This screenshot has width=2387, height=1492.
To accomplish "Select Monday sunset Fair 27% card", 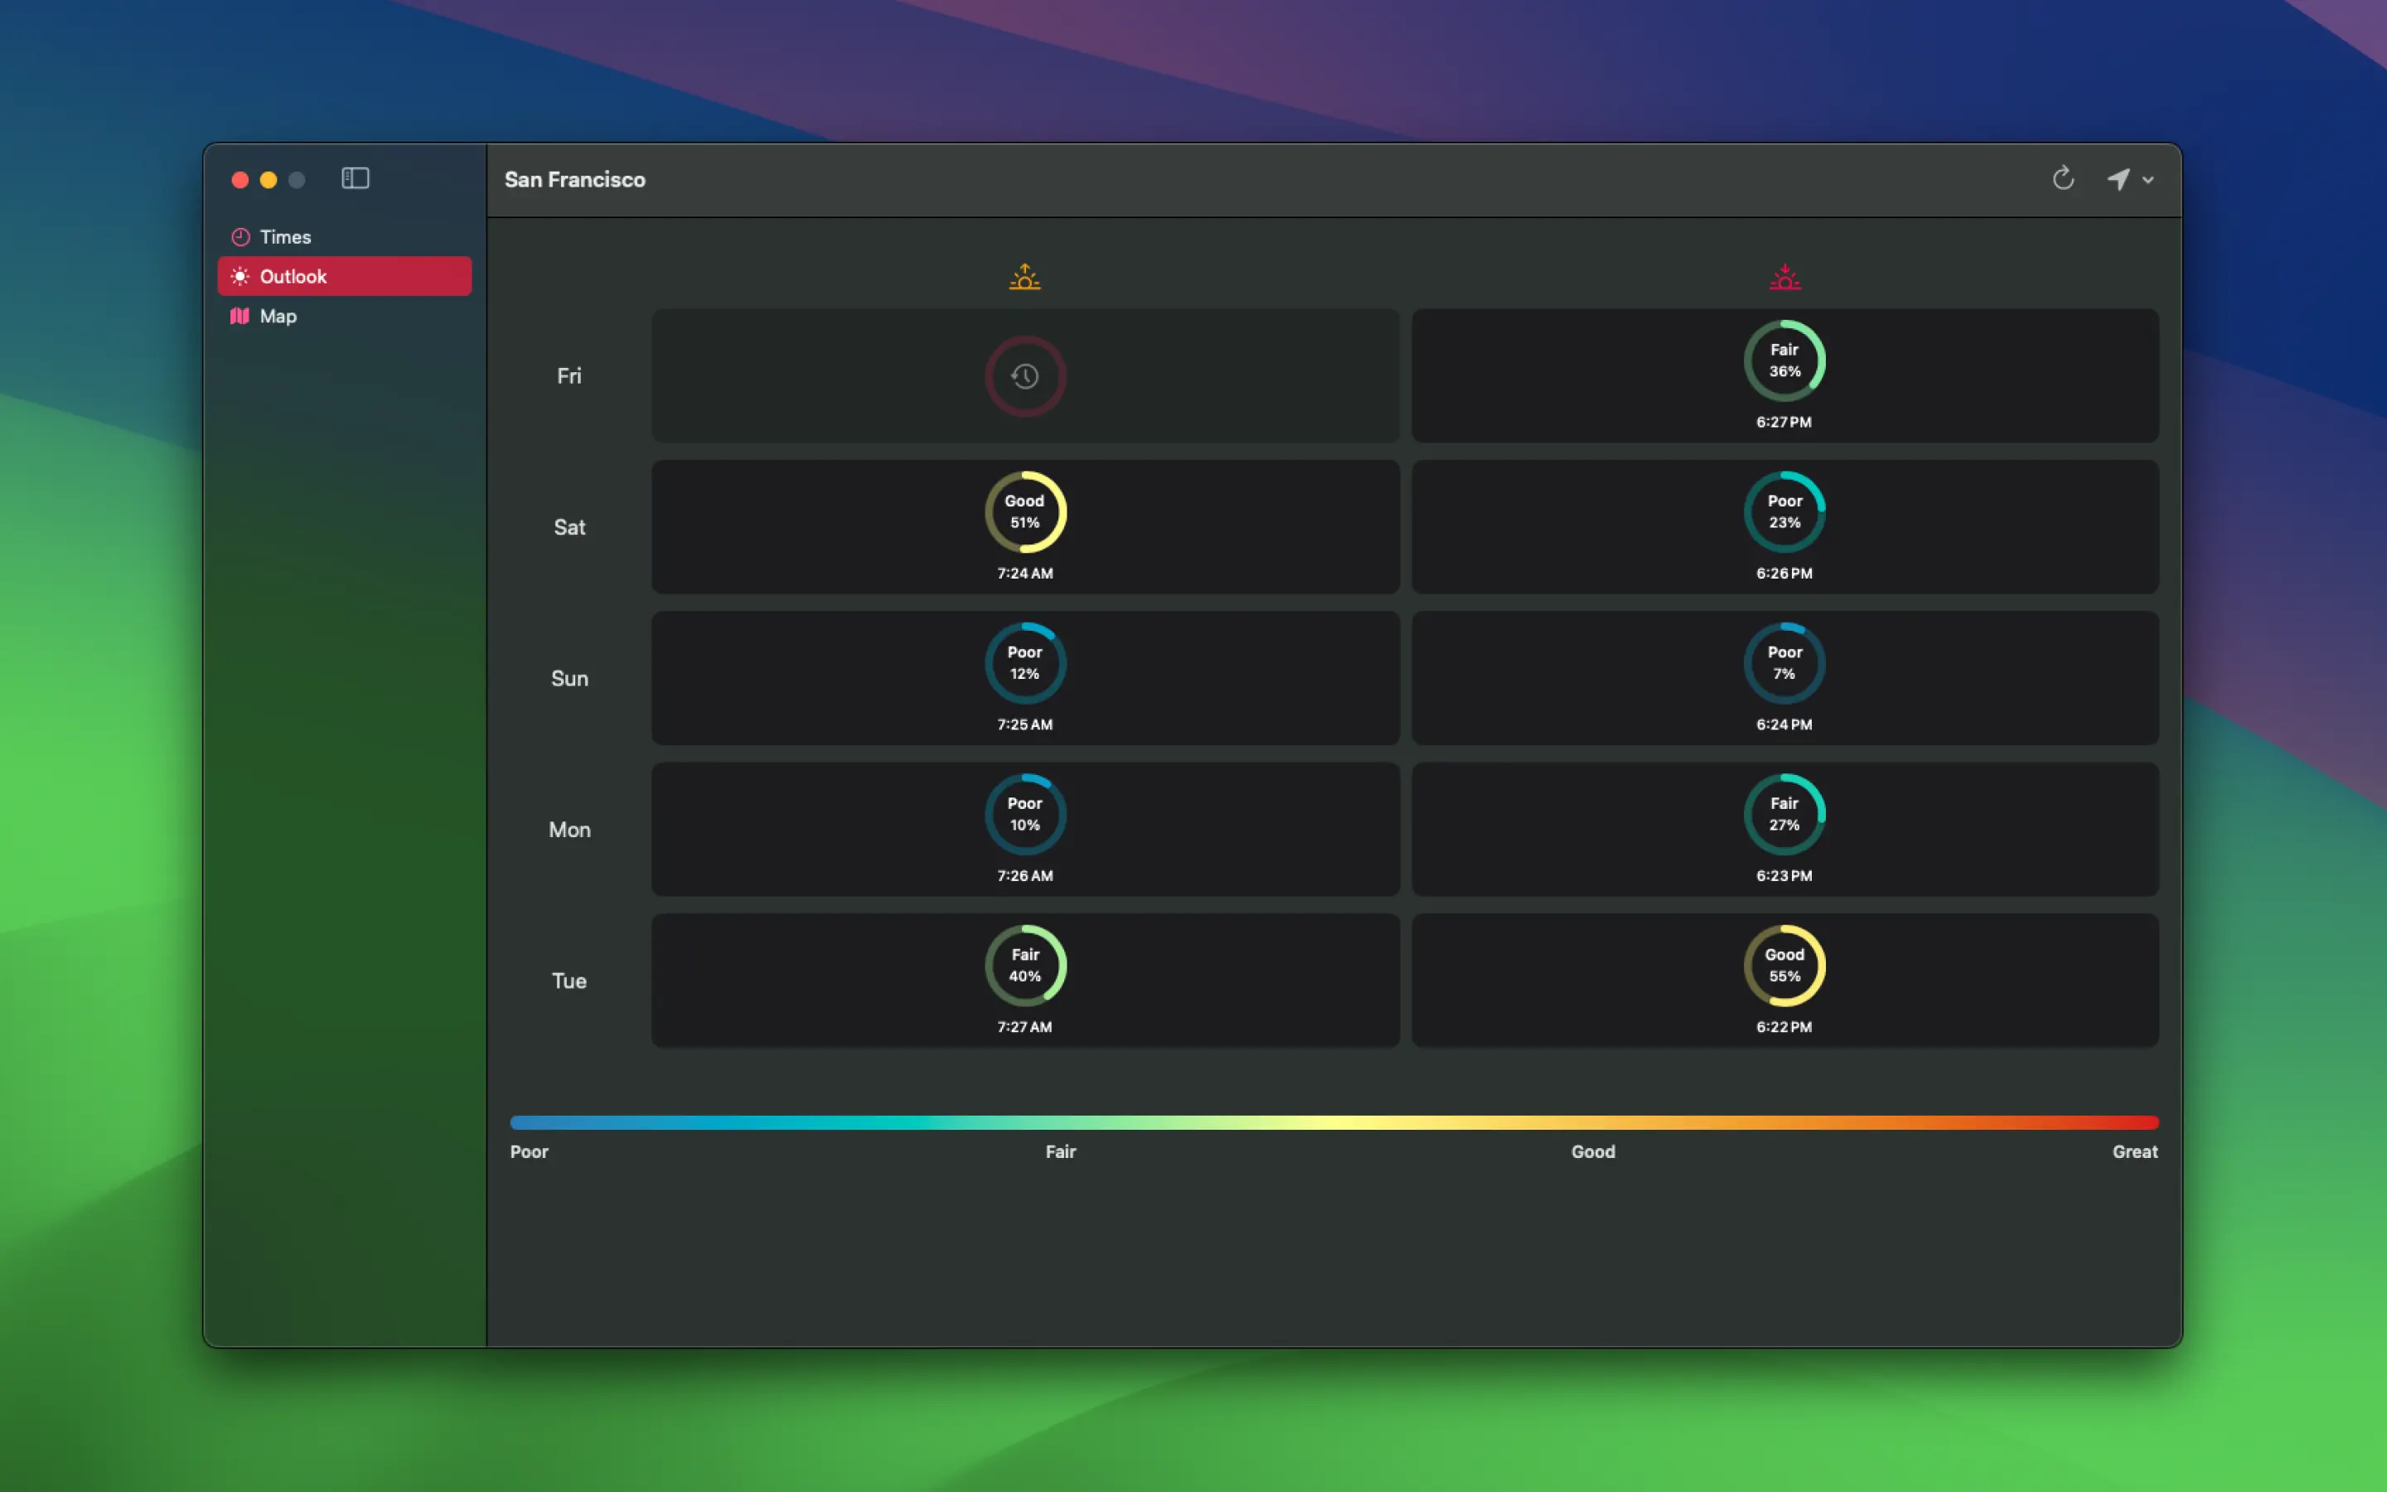I will [x=1784, y=829].
